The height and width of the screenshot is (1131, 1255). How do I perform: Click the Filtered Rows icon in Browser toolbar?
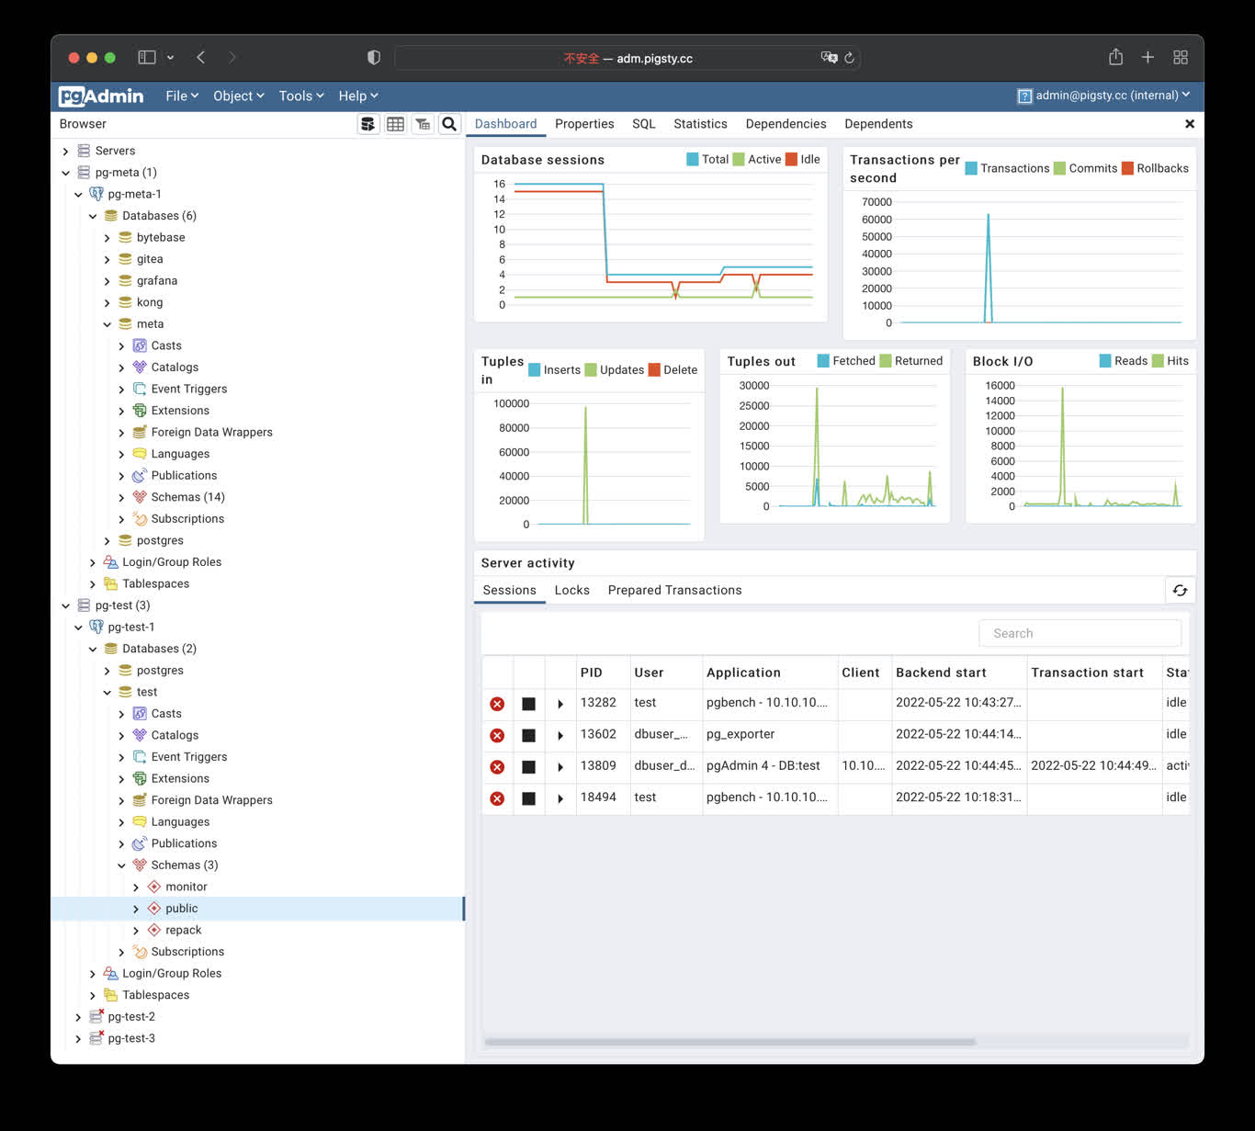click(423, 124)
